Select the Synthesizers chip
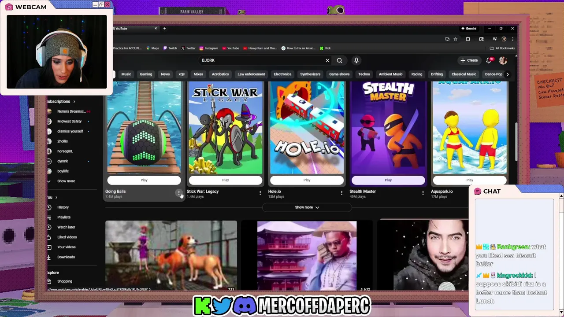This screenshot has height=317, width=564. tap(310, 74)
